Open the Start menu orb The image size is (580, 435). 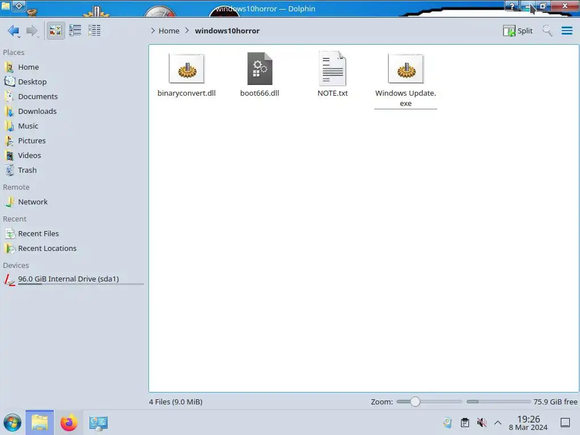point(12,423)
